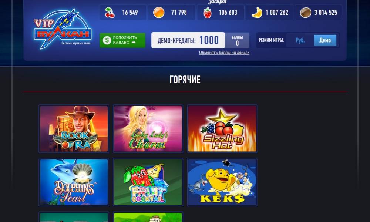
Task: Click the strawberry jackpot icon
Action: tap(208, 13)
